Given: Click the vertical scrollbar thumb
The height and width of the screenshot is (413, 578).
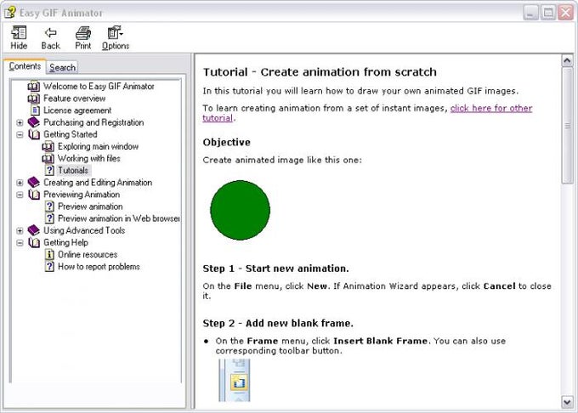Looking at the screenshot, I should click(x=567, y=125).
